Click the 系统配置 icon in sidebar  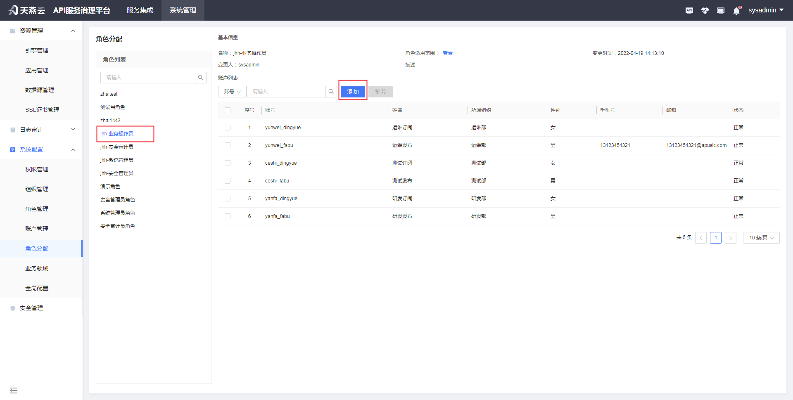click(12, 149)
